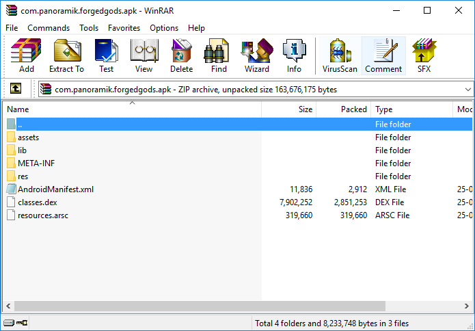The width and height of the screenshot is (475, 331).
Task: Click the DEX File type cell
Action: (x=390, y=202)
